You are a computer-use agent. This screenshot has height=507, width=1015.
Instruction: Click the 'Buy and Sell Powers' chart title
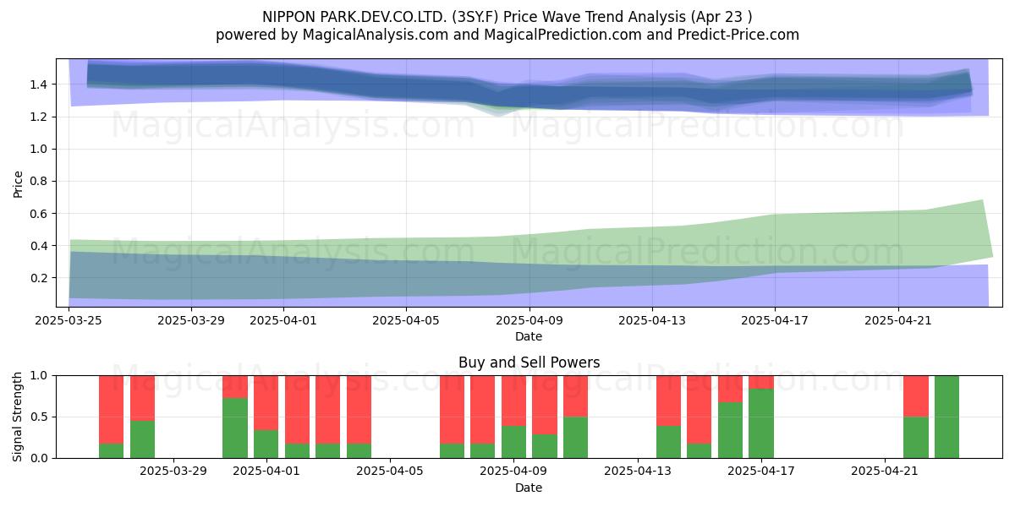point(529,363)
